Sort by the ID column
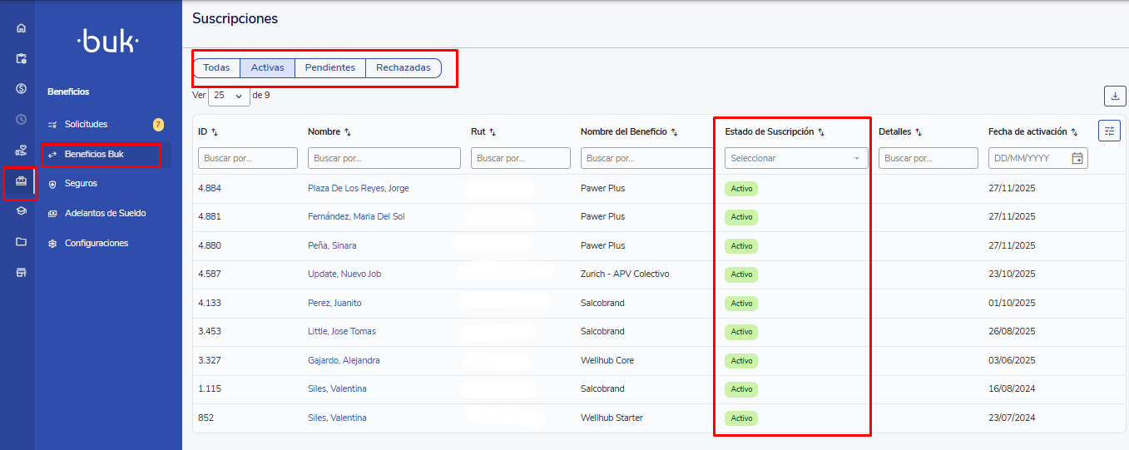Viewport: 1129px width, 450px height. pyautogui.click(x=215, y=132)
